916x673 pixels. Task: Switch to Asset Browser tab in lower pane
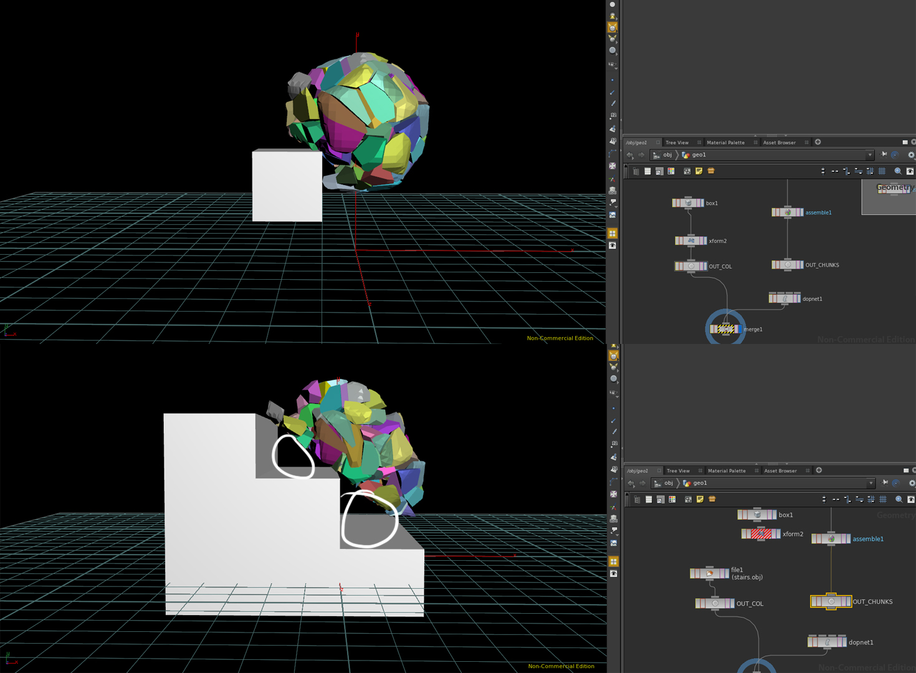(x=780, y=471)
